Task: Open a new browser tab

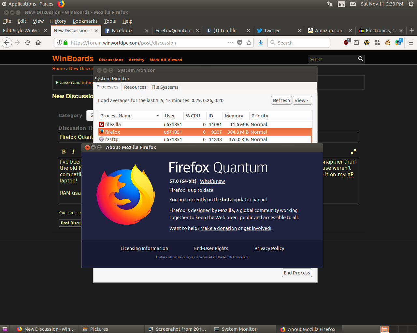Action: (412, 30)
